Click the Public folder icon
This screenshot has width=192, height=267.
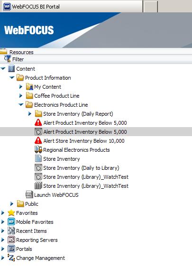20,203
